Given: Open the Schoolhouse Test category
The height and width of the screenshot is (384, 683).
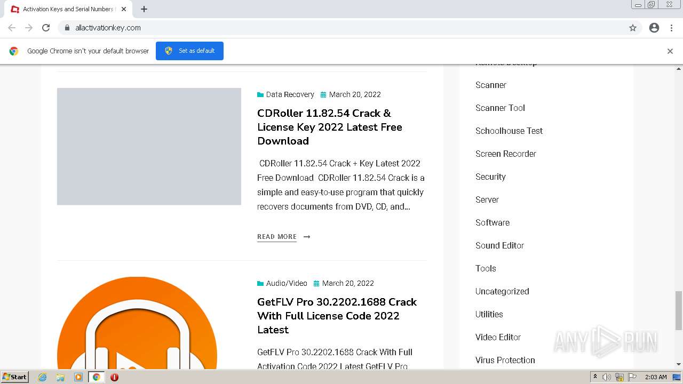Looking at the screenshot, I should 509,131.
